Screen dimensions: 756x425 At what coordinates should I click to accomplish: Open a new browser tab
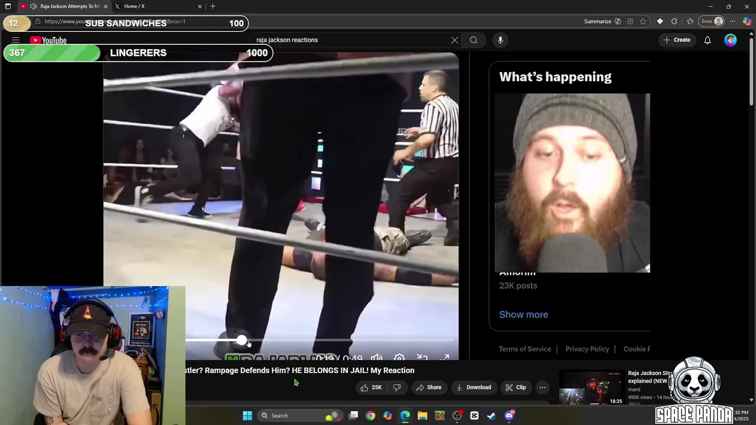(x=213, y=6)
